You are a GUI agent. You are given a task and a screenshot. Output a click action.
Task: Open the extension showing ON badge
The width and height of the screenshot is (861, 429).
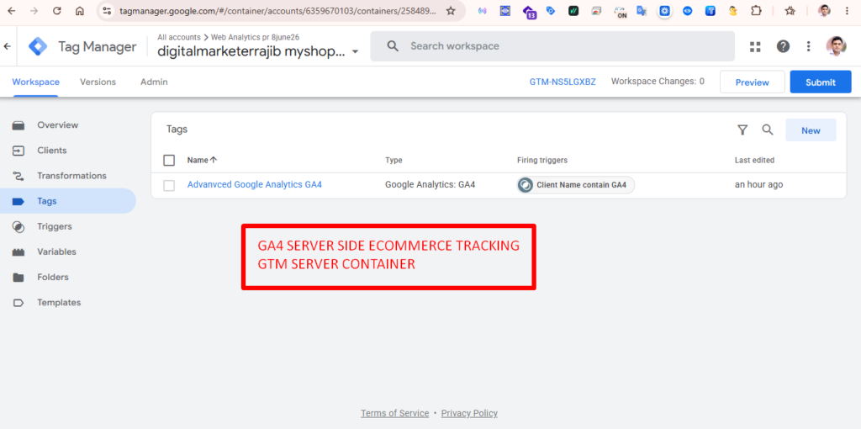(620, 12)
